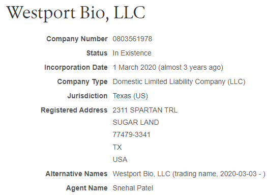
Task: Click the TX state line
Action: tap(117, 147)
